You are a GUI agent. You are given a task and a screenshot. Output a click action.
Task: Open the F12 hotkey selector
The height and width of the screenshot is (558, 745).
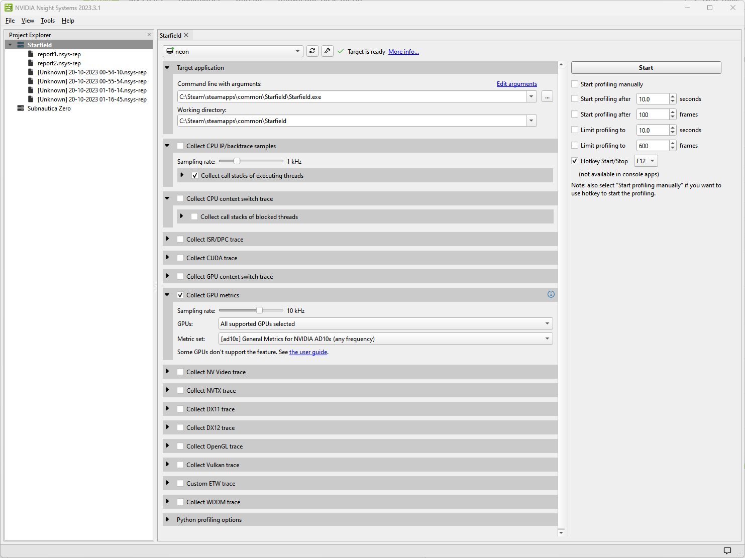(x=646, y=161)
